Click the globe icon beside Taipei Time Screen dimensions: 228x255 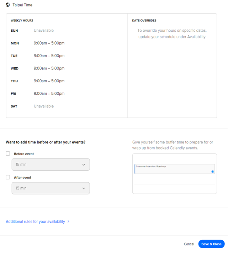pyautogui.click(x=7, y=5)
